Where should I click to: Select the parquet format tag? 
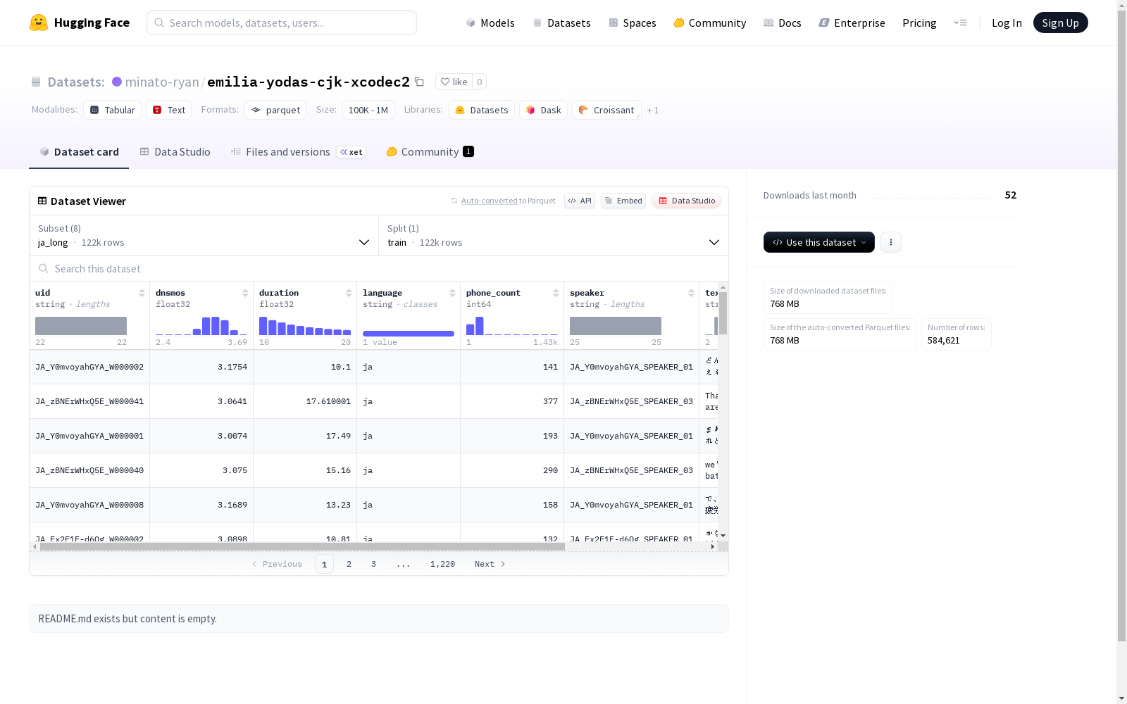point(275,110)
